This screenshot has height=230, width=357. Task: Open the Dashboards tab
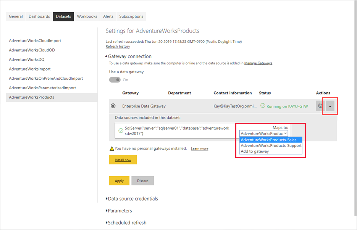[39, 16]
